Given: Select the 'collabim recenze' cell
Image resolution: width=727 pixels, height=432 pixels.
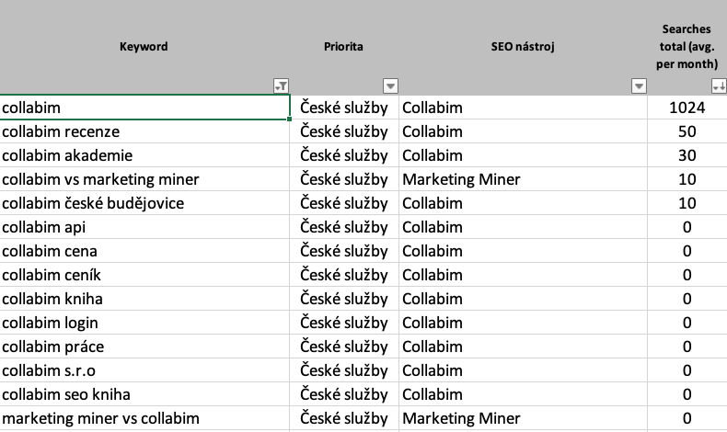Looking at the screenshot, I should click(144, 131).
